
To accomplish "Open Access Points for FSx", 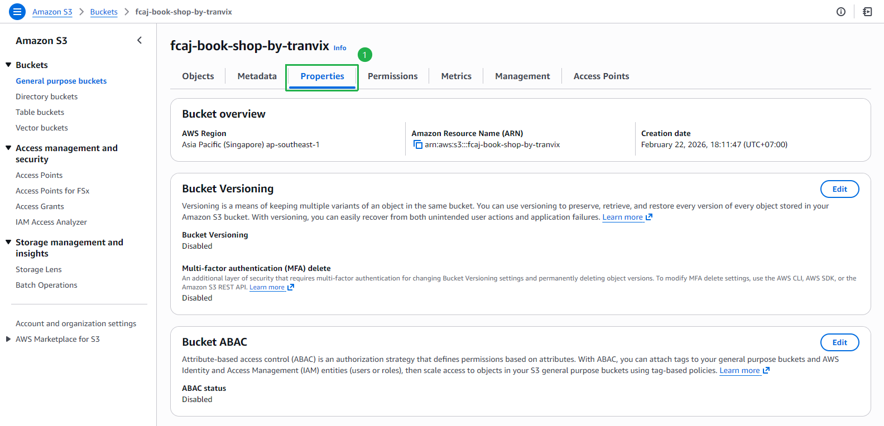I will click(x=52, y=191).
